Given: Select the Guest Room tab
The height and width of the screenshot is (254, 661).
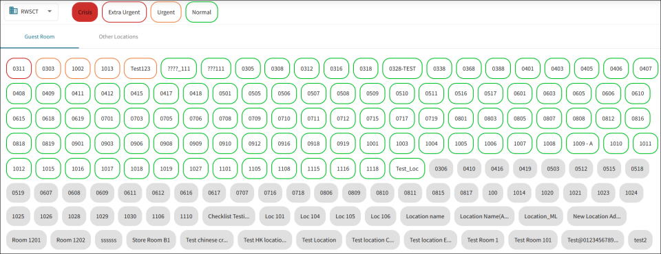Looking at the screenshot, I should 39,36.
